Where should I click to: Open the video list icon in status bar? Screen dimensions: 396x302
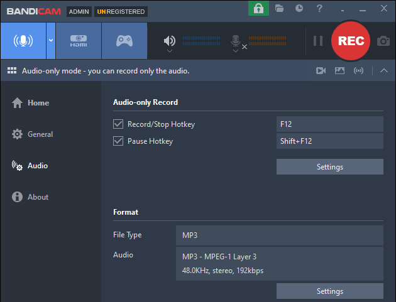[x=321, y=71]
